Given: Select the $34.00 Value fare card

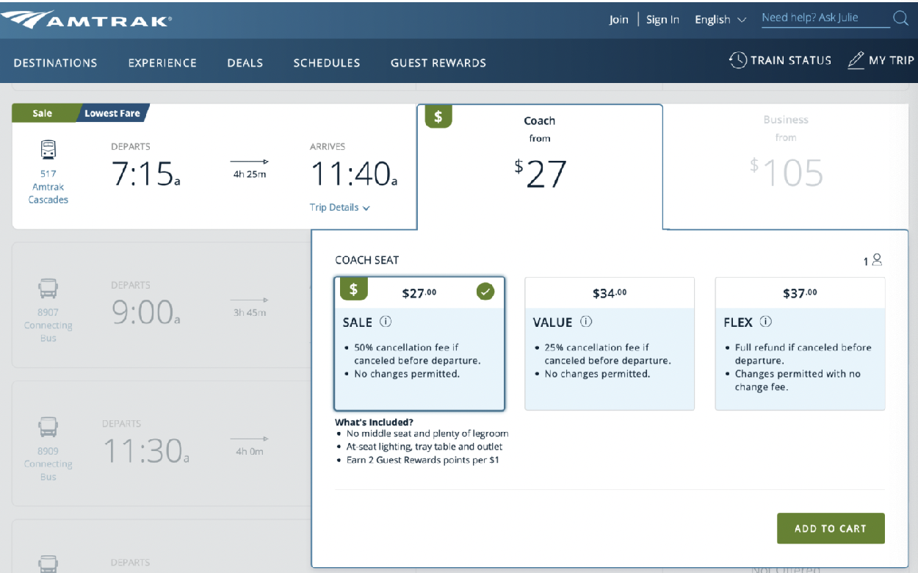Looking at the screenshot, I should (610, 344).
